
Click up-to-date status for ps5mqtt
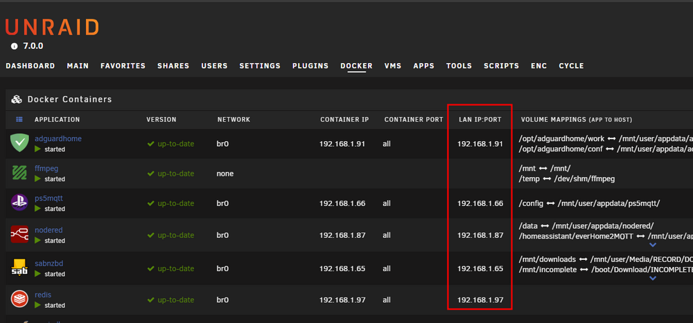[170, 203]
